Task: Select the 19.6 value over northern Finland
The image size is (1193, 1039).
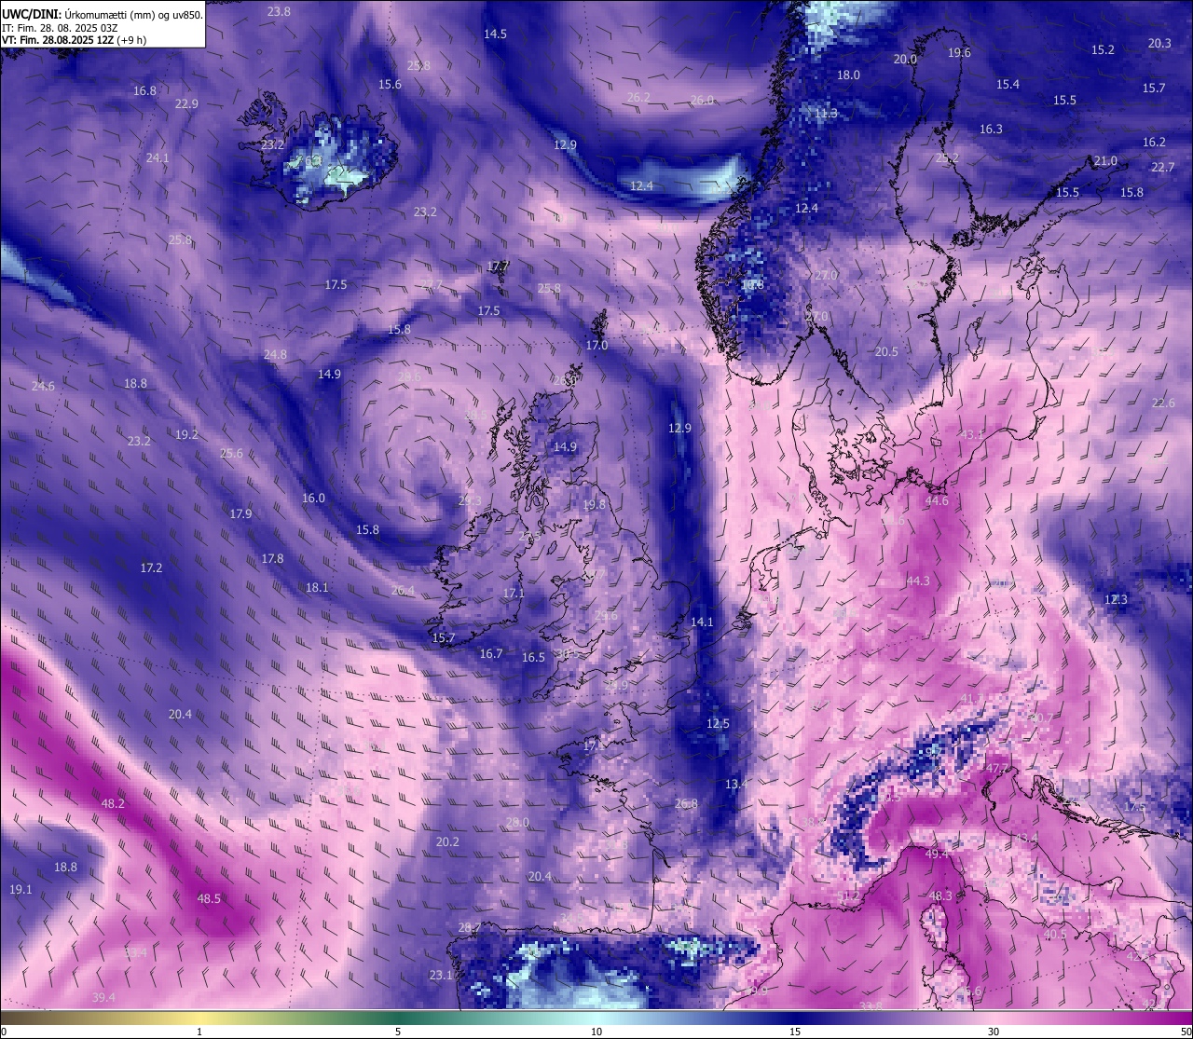Action: point(959,52)
